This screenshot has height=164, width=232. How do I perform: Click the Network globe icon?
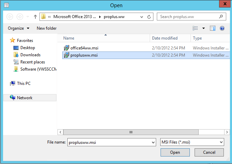13,98
